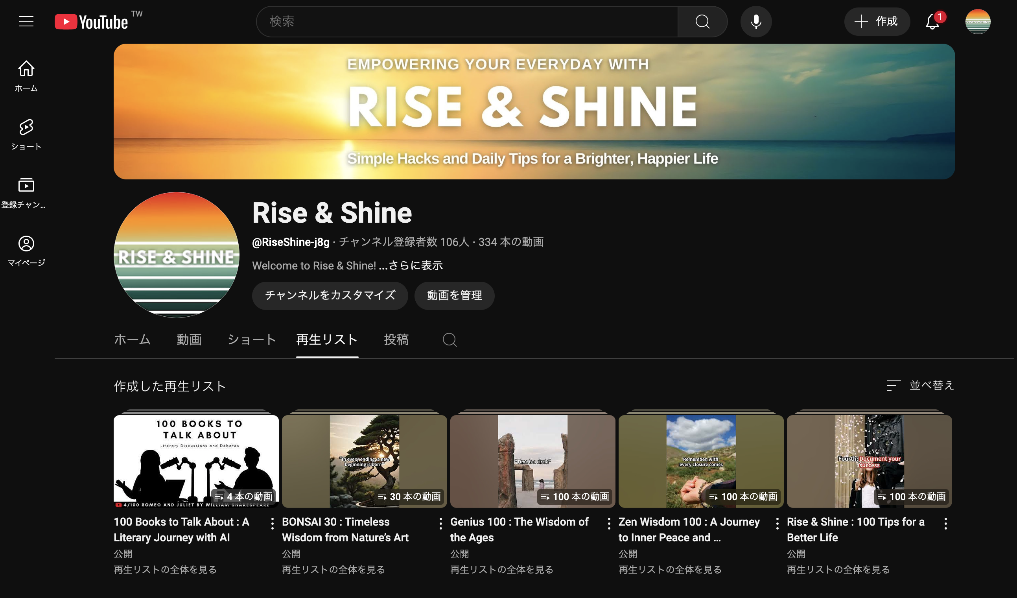Click the 検索 search input field
The image size is (1017, 598).
click(466, 22)
